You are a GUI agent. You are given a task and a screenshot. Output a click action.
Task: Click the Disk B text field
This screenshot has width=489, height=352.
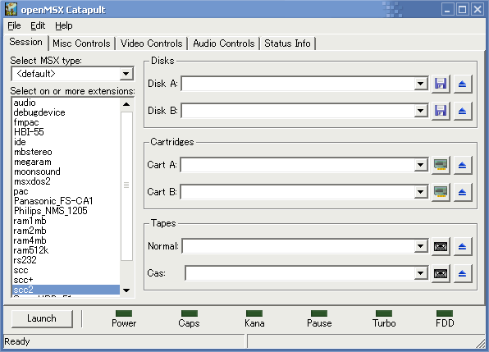click(x=298, y=111)
